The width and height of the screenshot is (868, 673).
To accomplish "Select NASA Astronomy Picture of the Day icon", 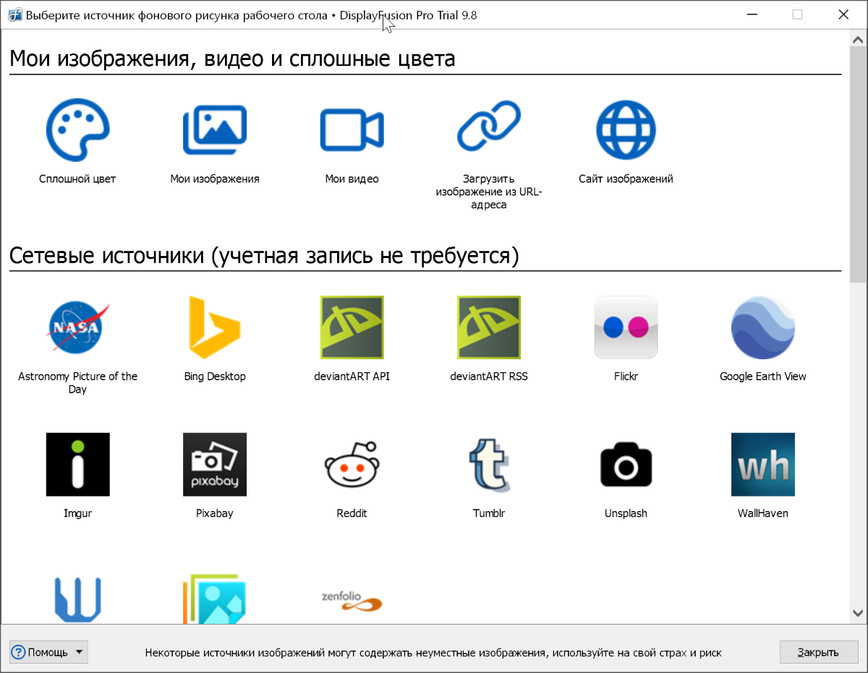I will (x=77, y=327).
